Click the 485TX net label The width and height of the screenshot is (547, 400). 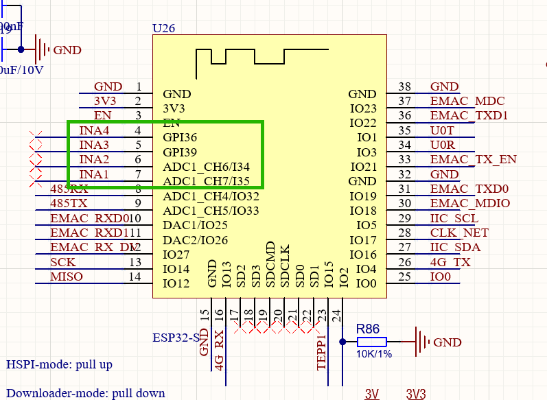[69, 203]
